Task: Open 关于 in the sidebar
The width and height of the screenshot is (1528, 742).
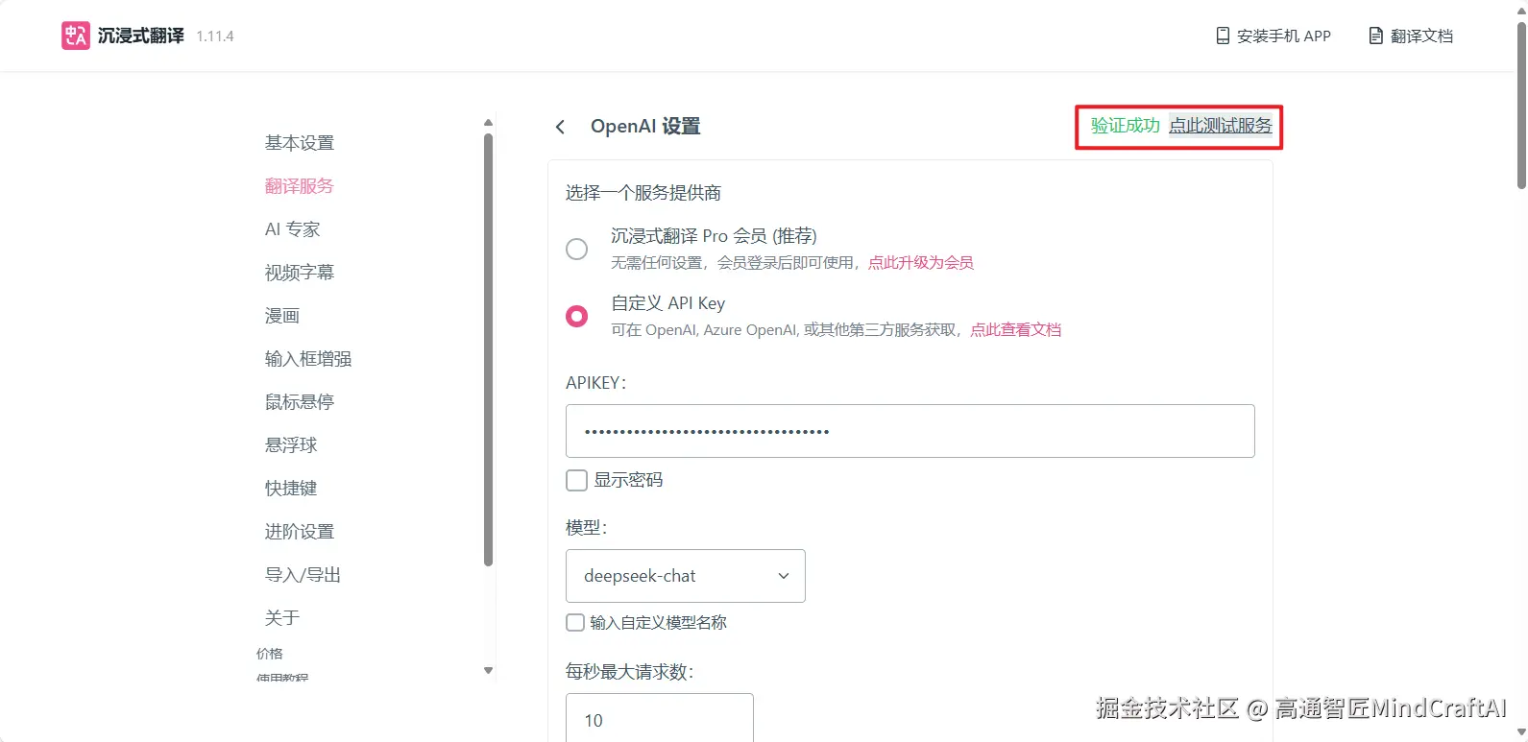Action: (x=282, y=618)
